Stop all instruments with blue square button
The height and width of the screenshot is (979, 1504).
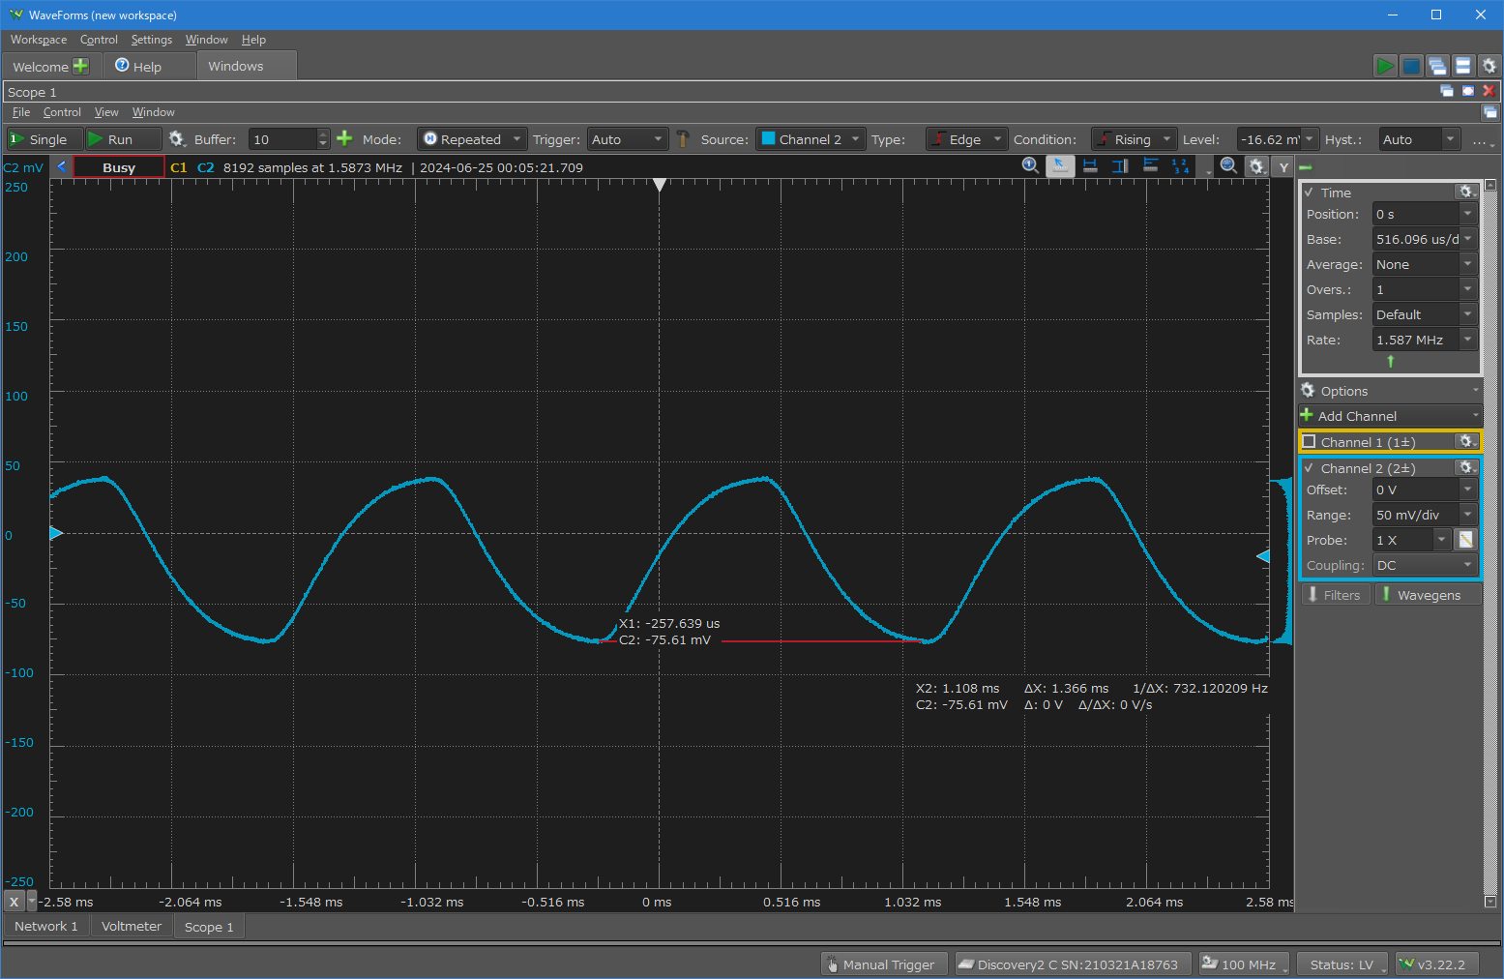[x=1411, y=66]
